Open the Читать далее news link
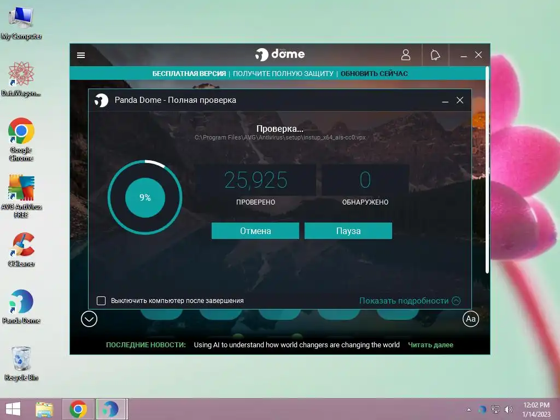Screen dimensions: 560x420 click(430, 345)
